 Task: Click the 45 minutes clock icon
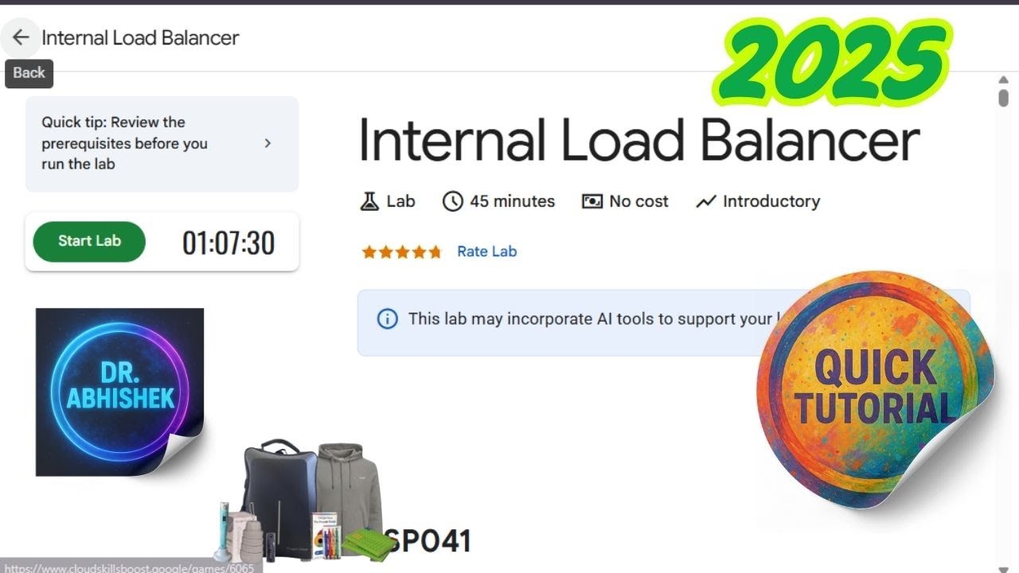coord(452,201)
